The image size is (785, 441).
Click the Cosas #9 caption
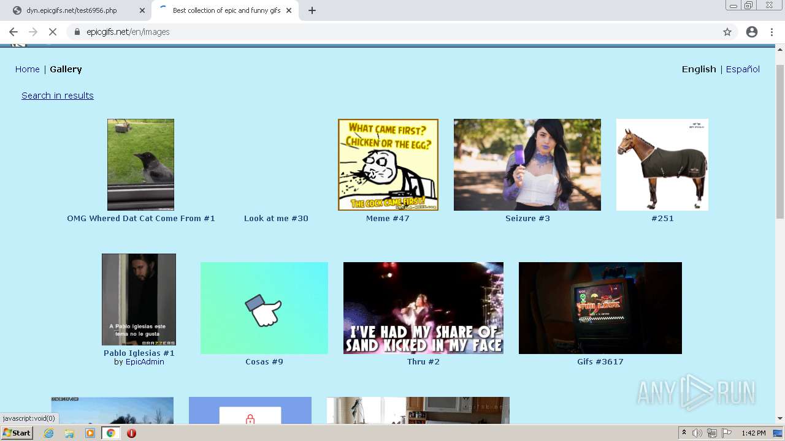(264, 362)
